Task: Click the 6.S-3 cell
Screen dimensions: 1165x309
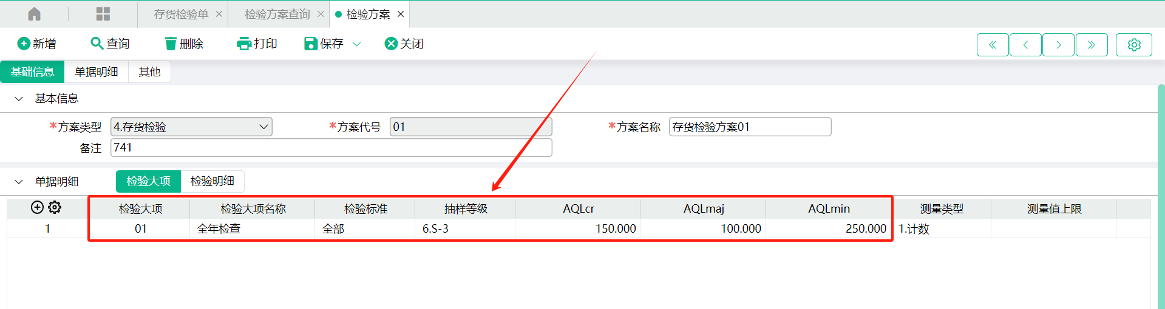Action: tap(466, 228)
